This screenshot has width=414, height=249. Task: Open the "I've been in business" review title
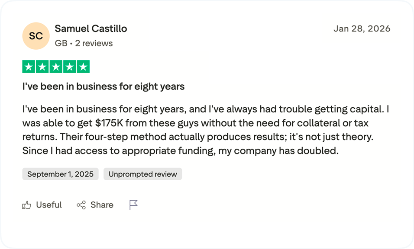click(103, 86)
